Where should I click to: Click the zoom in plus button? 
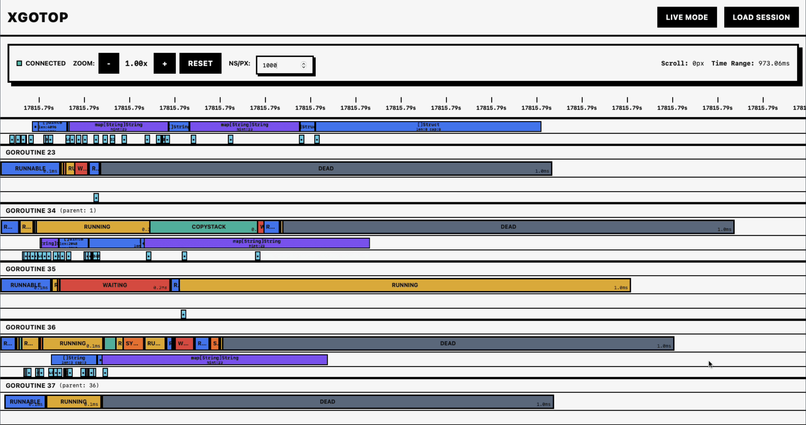pos(164,63)
